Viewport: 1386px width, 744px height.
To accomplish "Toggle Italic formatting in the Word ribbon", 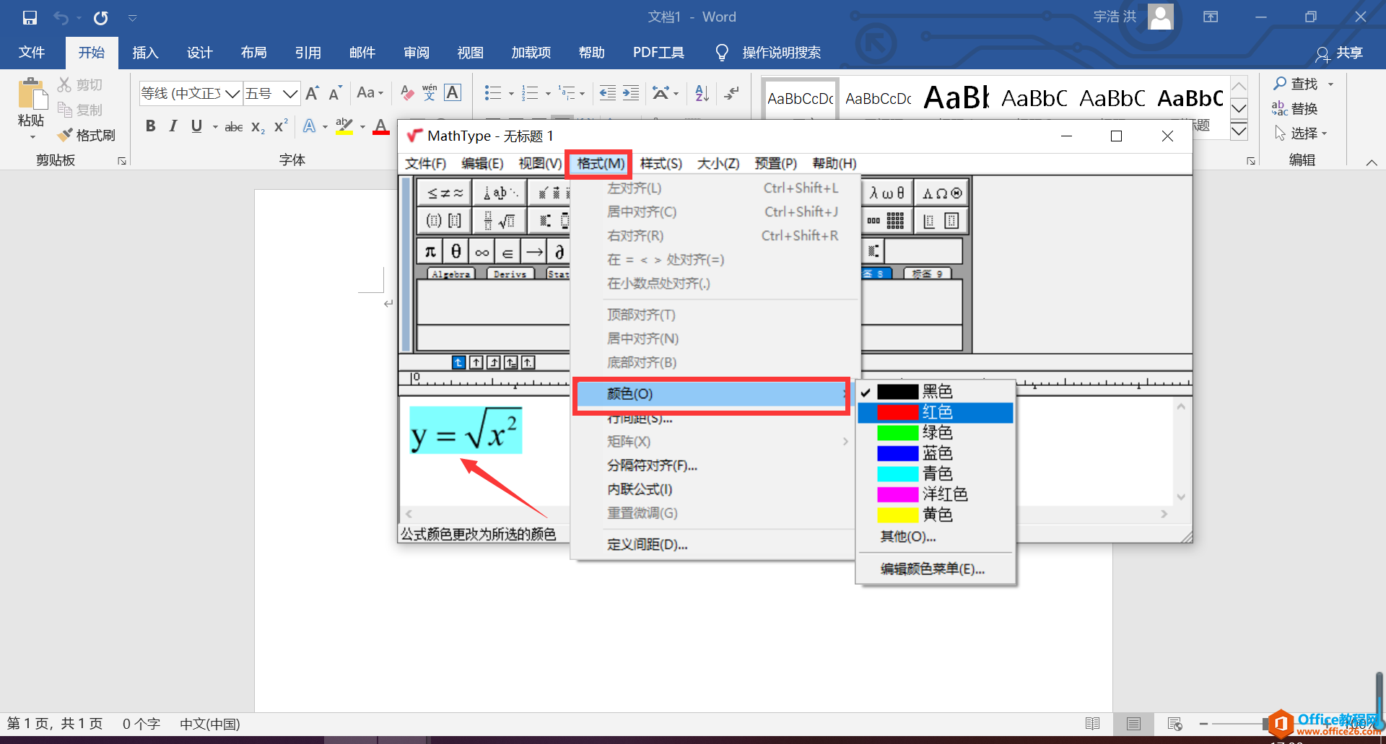I will point(173,126).
